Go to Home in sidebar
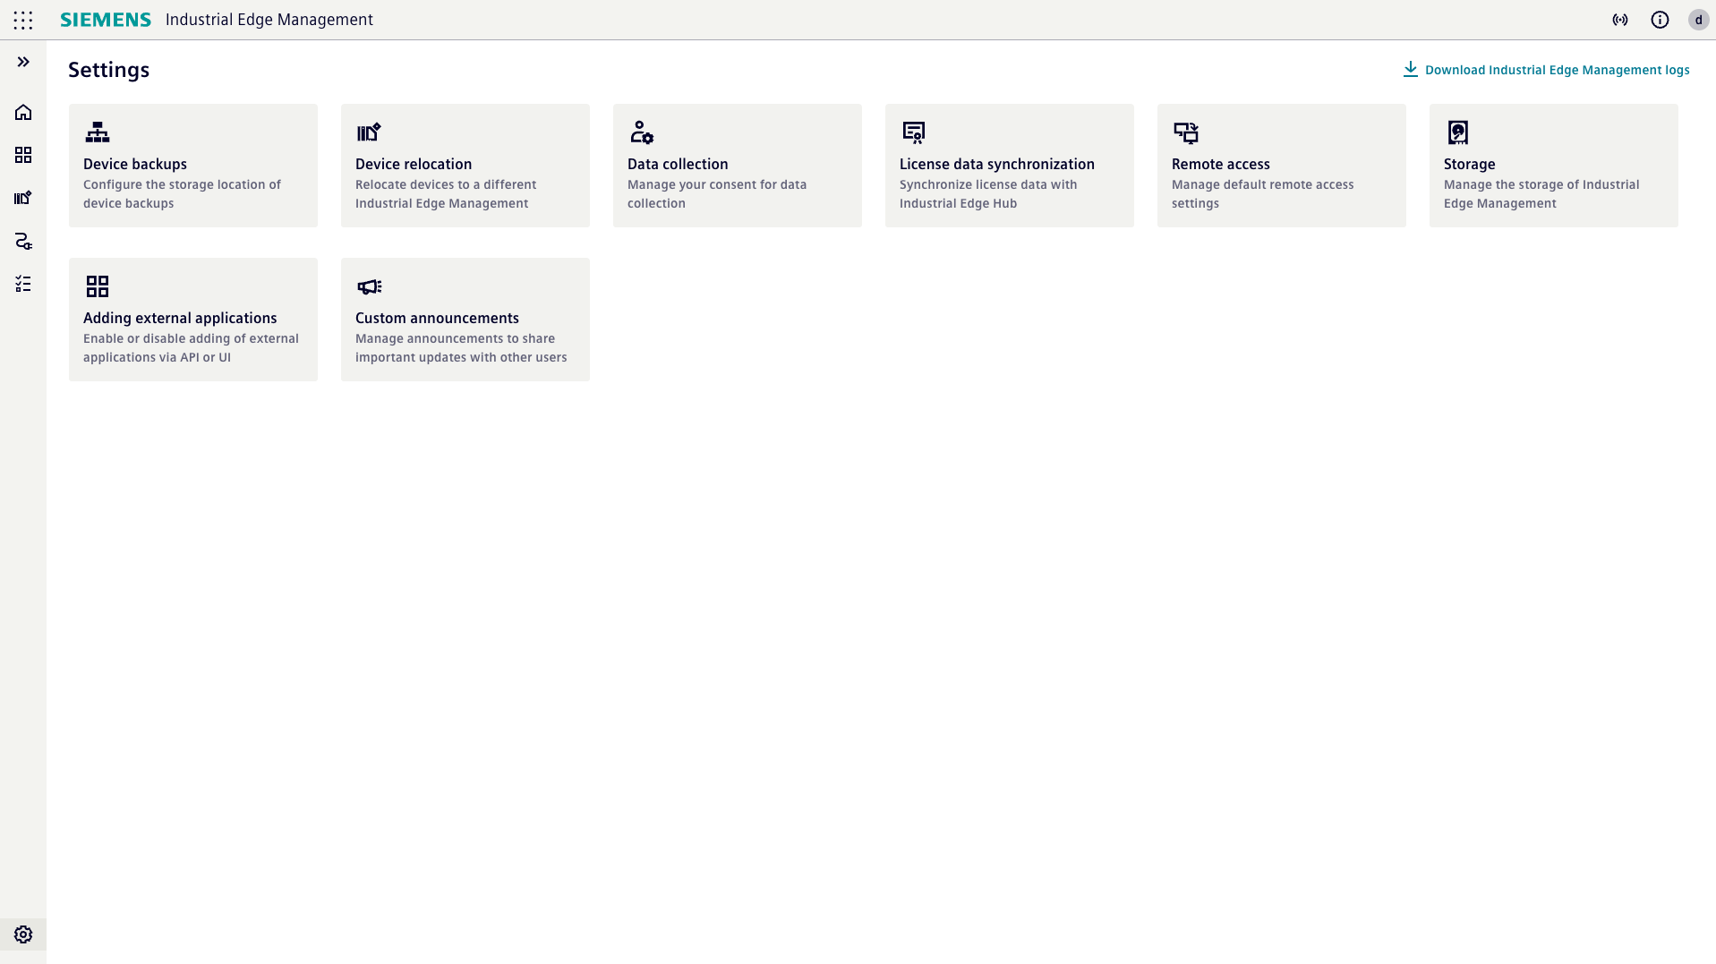 [23, 112]
